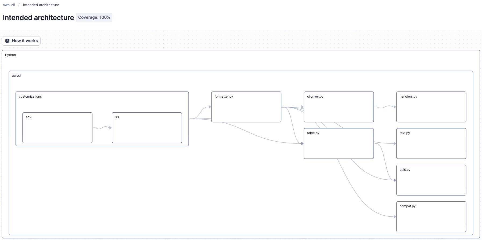Open the aws-cli breadcrumb link

9,5
